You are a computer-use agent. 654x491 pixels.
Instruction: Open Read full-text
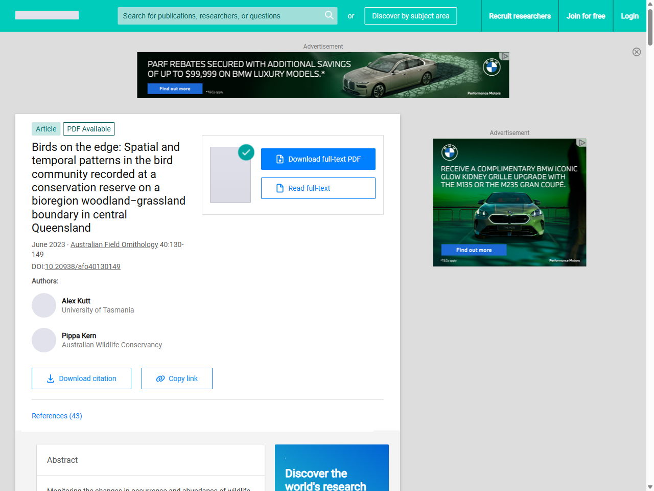point(318,188)
